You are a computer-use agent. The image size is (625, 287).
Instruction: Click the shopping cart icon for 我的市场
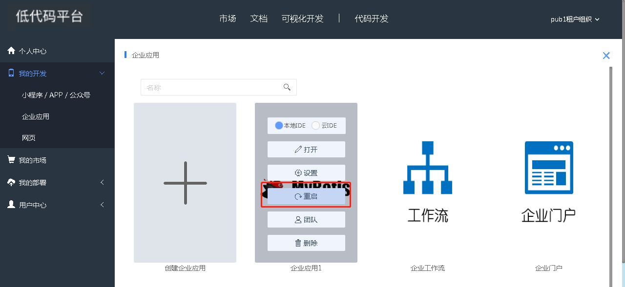[x=11, y=160]
